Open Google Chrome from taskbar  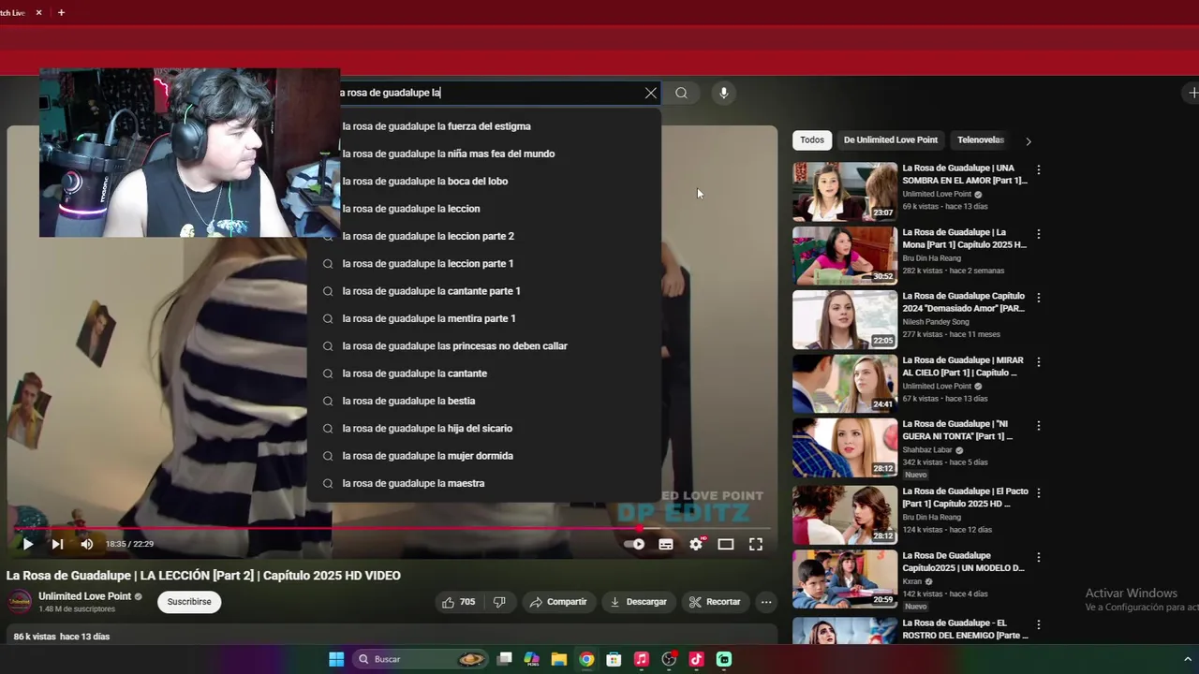pos(586,659)
